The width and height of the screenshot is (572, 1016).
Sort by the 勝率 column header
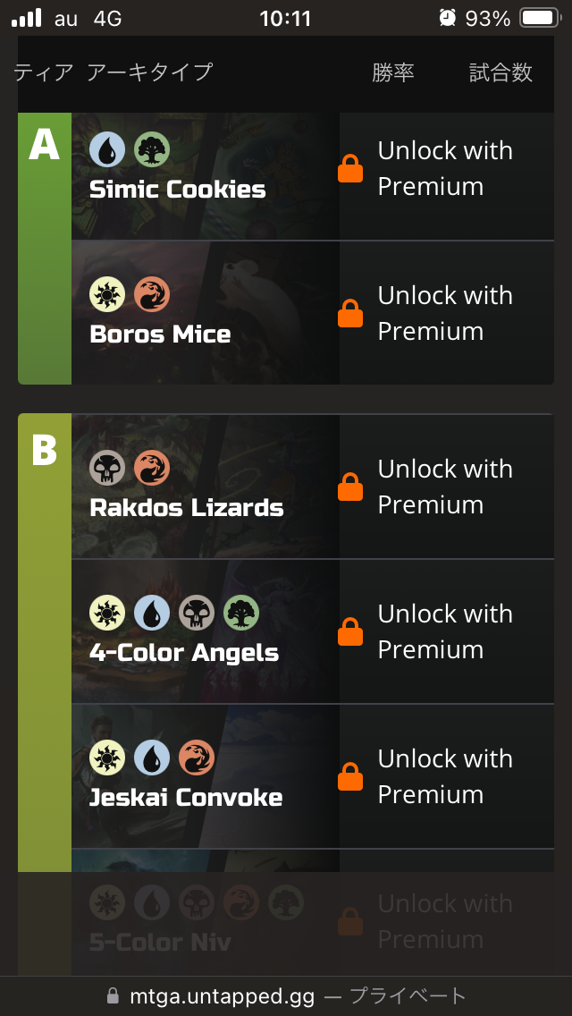(x=393, y=72)
